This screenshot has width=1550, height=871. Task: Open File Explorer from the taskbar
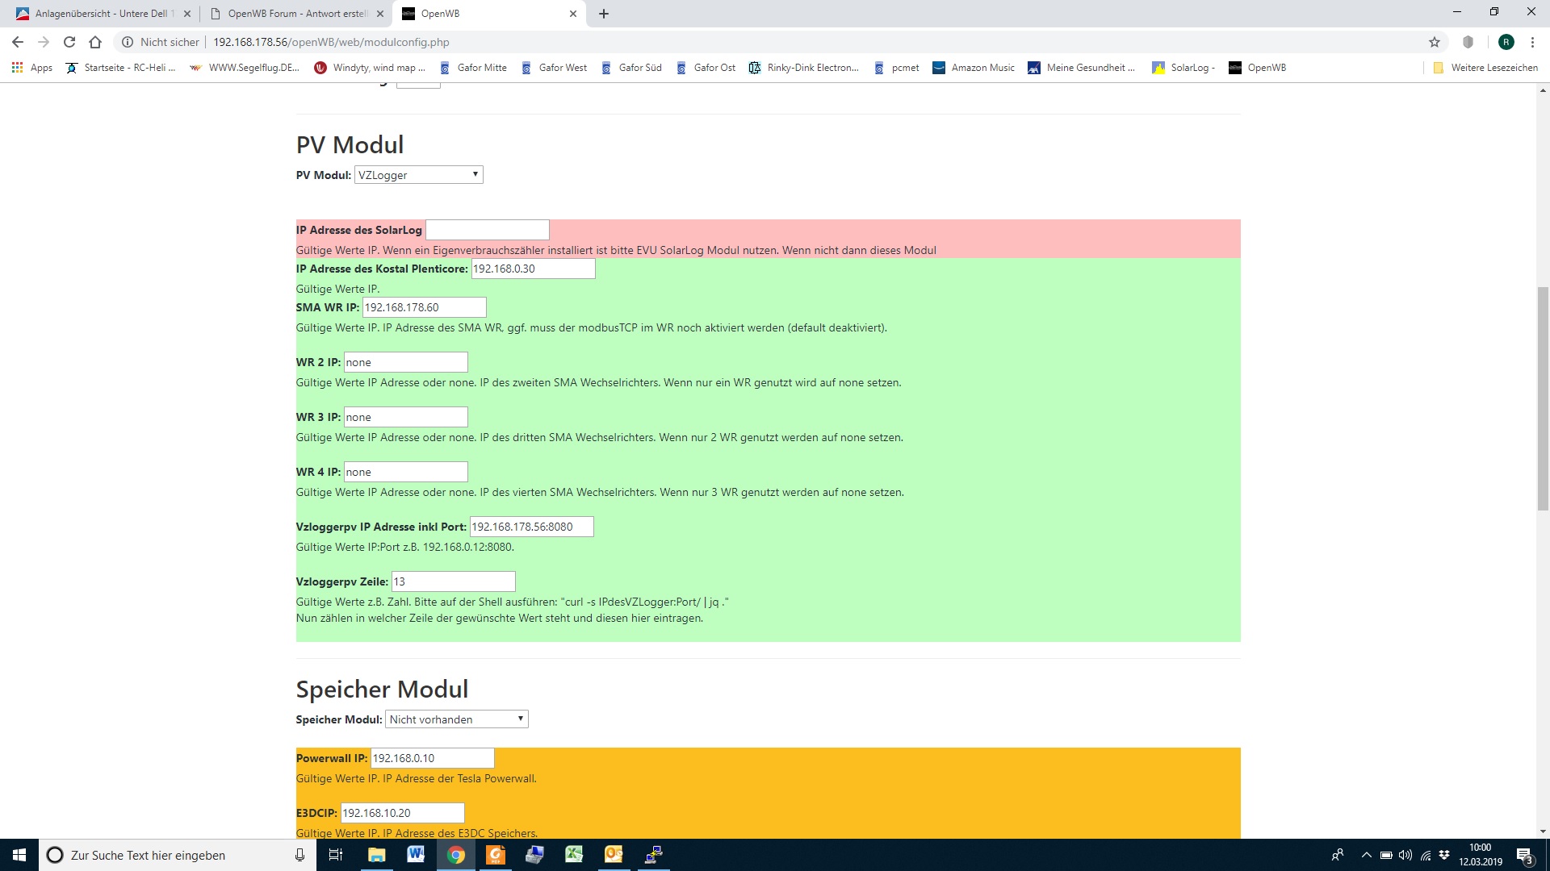376,855
